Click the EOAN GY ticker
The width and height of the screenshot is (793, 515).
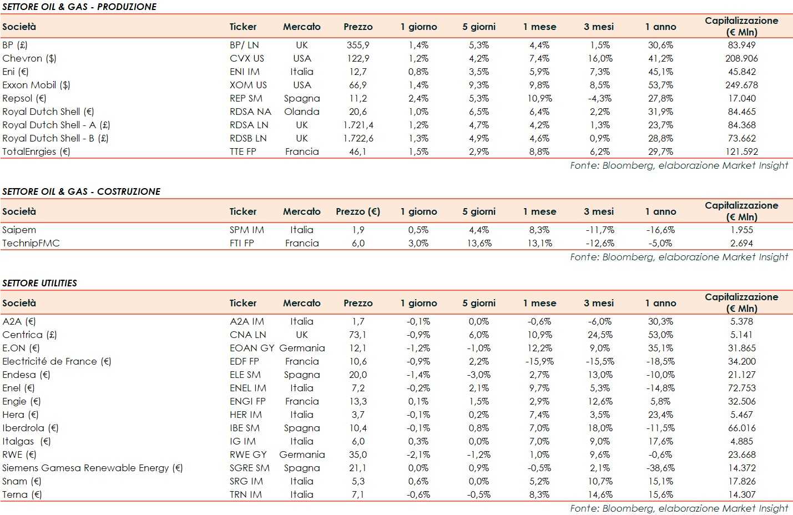coord(252,348)
